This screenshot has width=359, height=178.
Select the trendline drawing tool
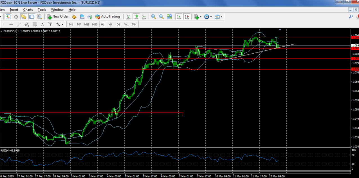click(19, 24)
